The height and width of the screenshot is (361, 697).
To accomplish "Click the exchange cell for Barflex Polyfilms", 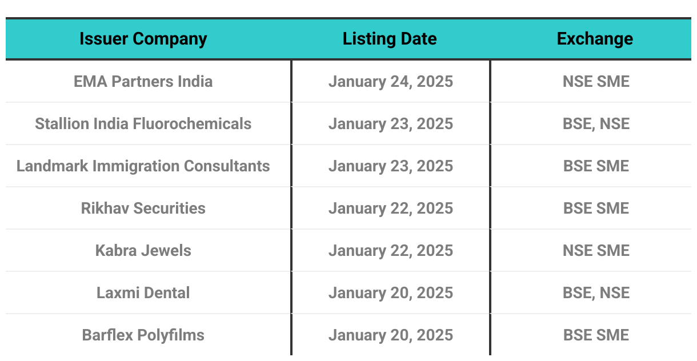I will coord(596,335).
